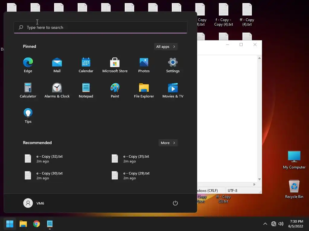This screenshot has width=309, height=231.
Task: Show hidden tray icons chevron
Action: coord(265,224)
